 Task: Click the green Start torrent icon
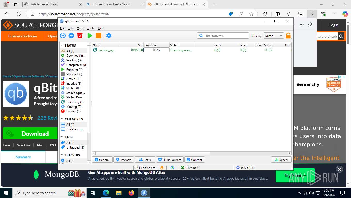(x=90, y=36)
